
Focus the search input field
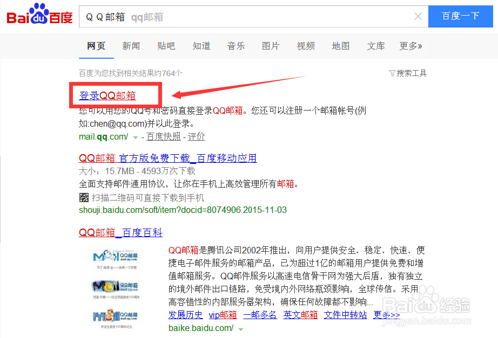tap(253, 16)
